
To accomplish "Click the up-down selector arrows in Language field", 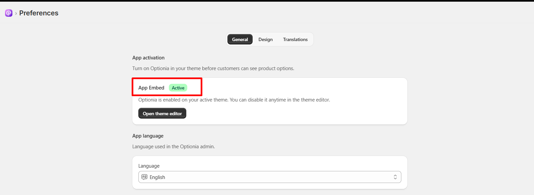I will click(x=395, y=177).
